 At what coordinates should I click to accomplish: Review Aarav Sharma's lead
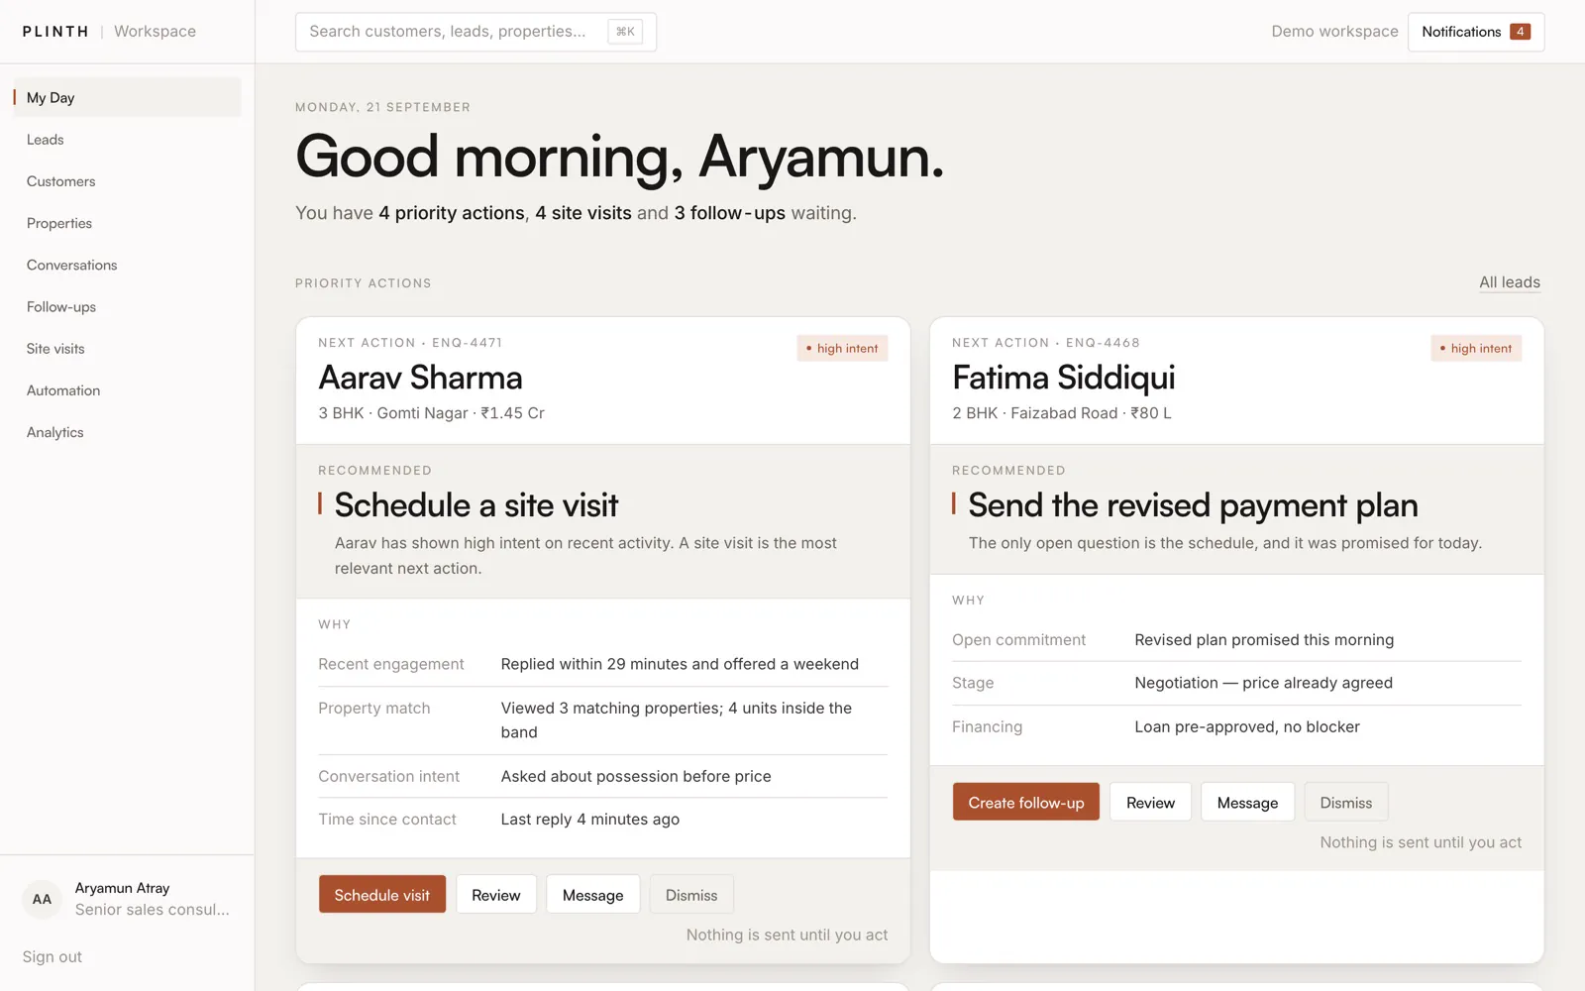pyautogui.click(x=496, y=895)
